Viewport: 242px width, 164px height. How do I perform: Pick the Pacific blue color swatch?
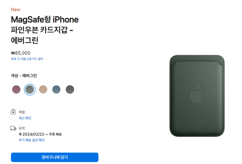click(56, 90)
